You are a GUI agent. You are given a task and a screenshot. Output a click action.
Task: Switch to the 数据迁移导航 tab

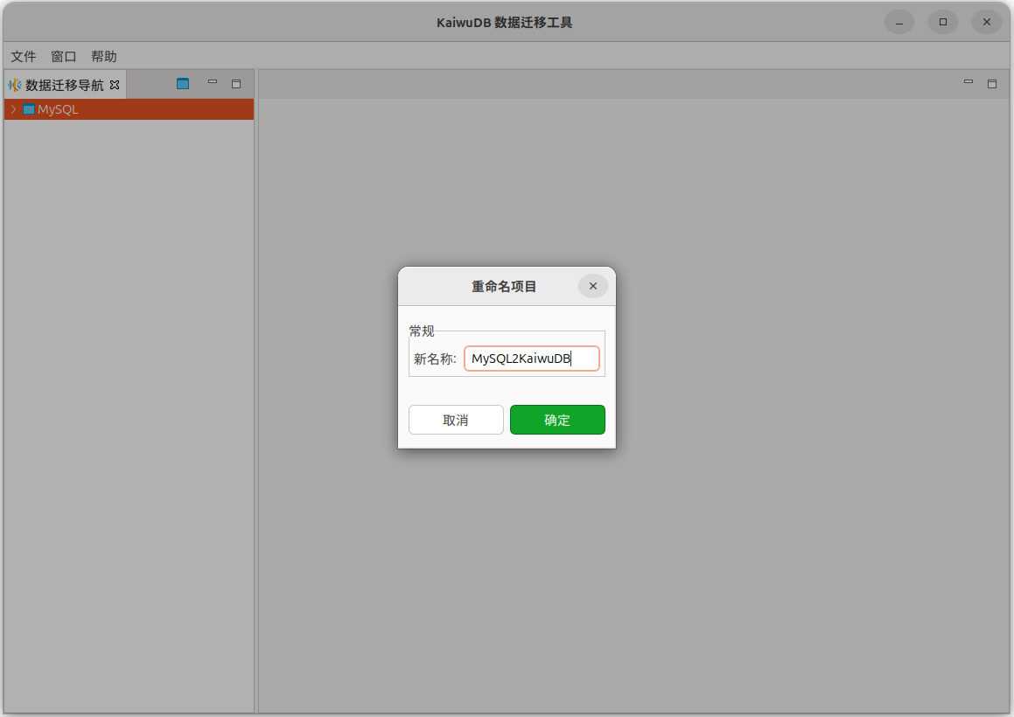click(x=65, y=85)
